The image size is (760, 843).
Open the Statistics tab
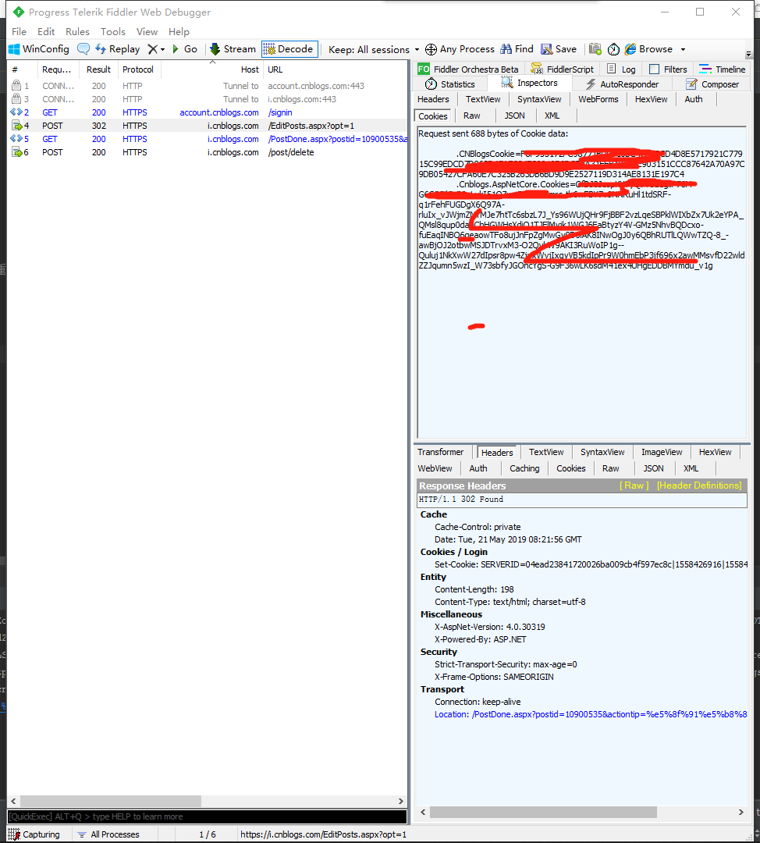(x=450, y=84)
